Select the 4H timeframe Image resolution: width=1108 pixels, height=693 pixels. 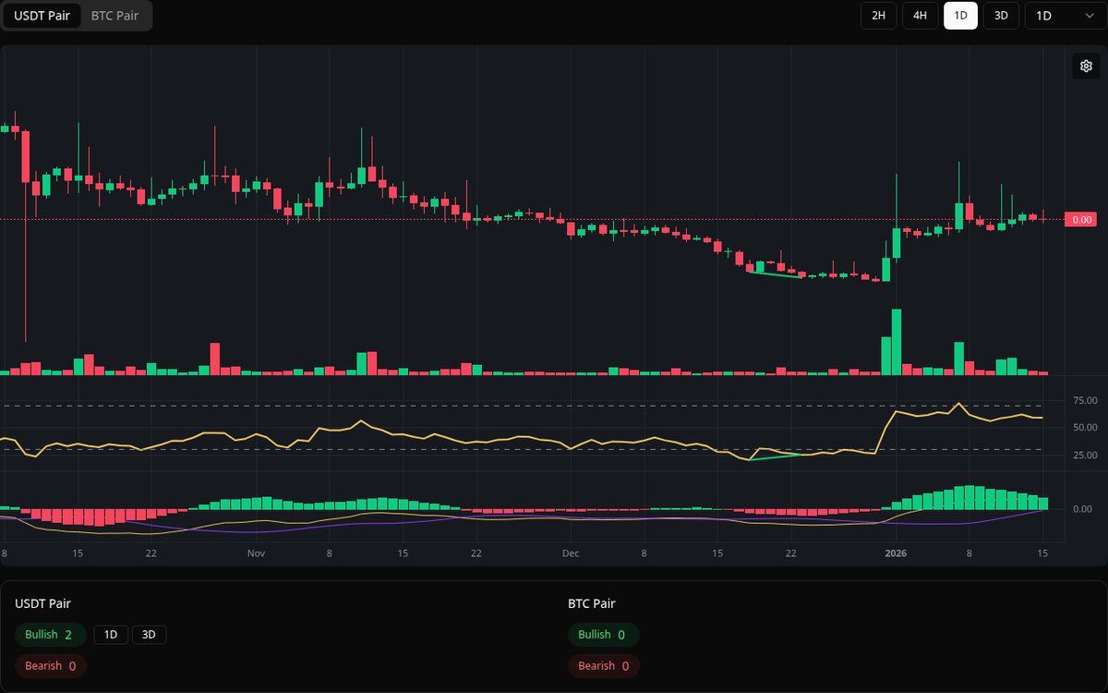click(920, 16)
